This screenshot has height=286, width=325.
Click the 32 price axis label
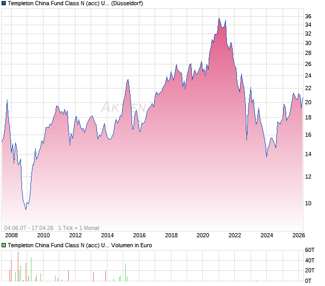[x=308, y=34]
